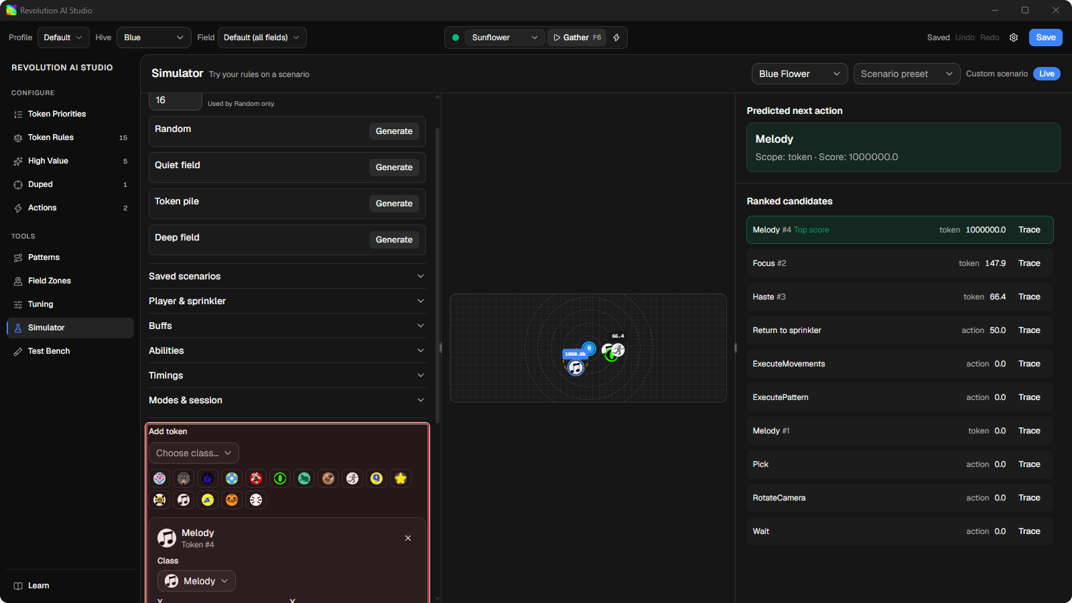
Task: Add the running figure Haste token
Action: point(352,478)
